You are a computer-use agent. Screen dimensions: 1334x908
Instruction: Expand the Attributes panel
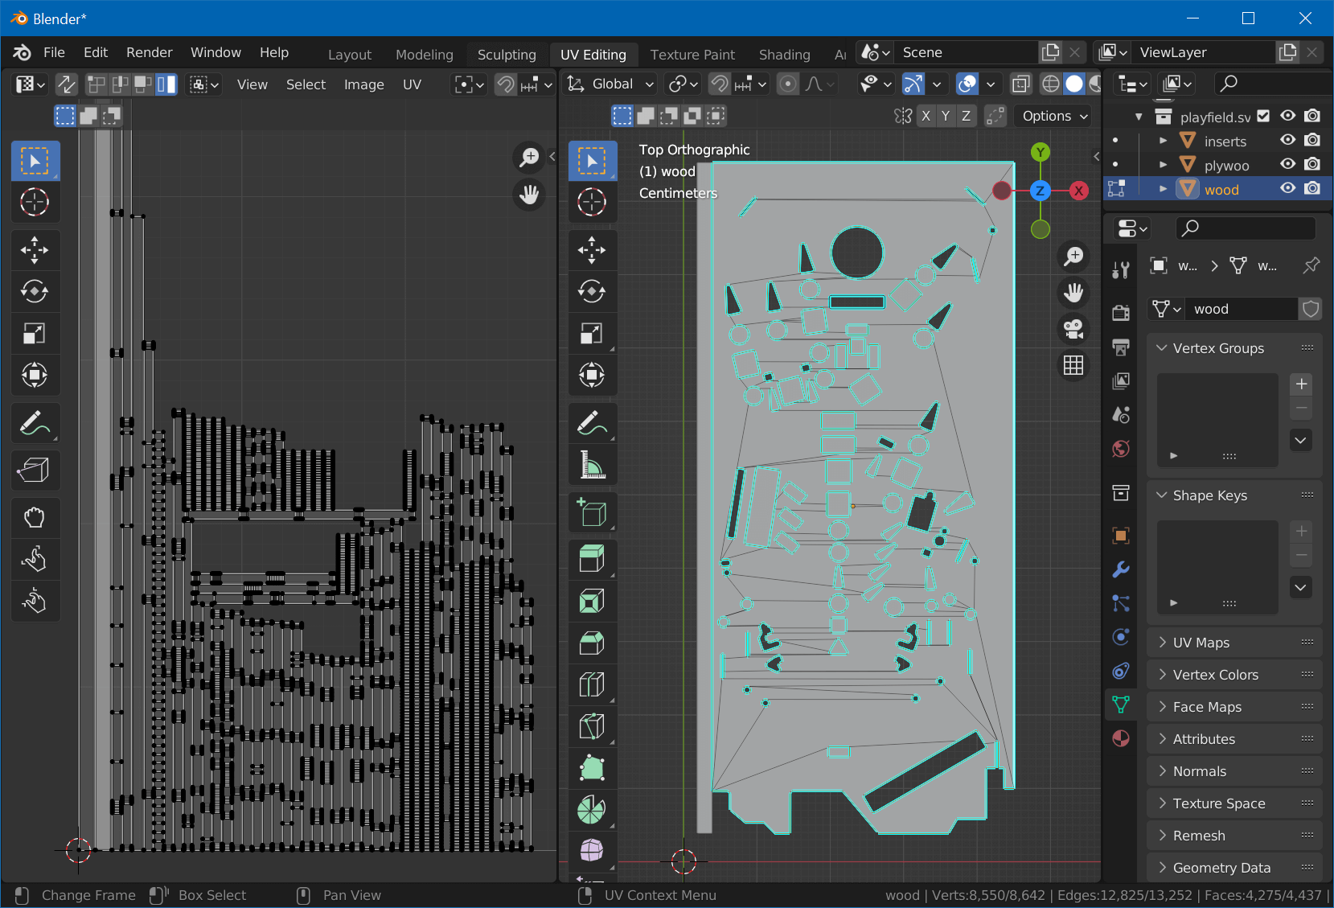click(x=1234, y=738)
